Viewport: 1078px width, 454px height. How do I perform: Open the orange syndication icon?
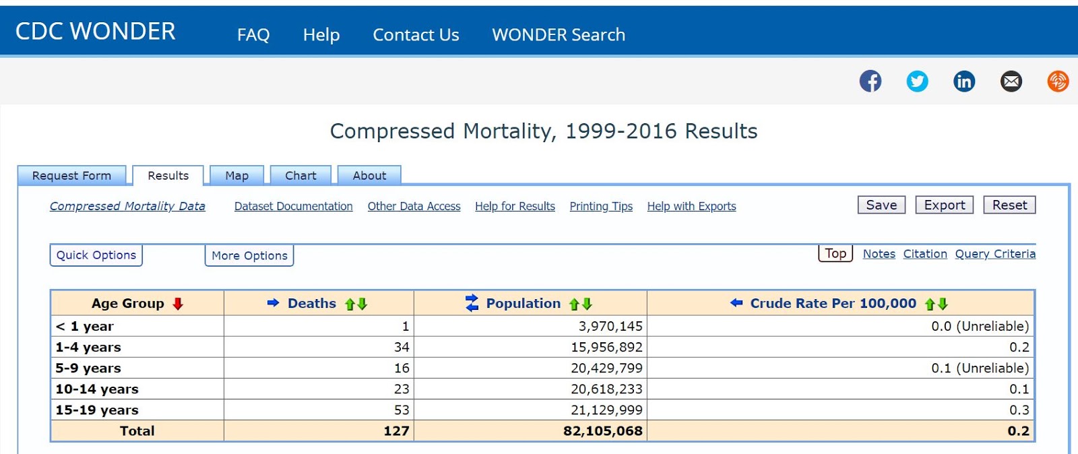point(1058,82)
